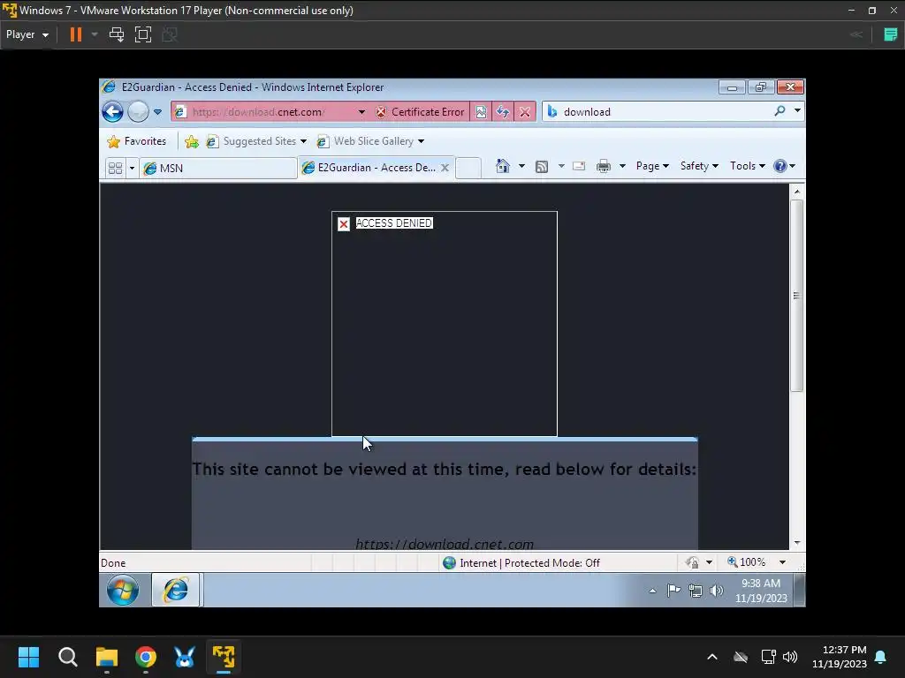
Task: Click the Help question mark icon
Action: [x=780, y=166]
